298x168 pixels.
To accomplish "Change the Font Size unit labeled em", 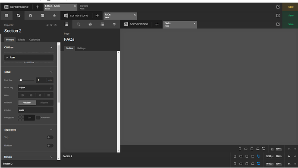I will (x=50, y=80).
